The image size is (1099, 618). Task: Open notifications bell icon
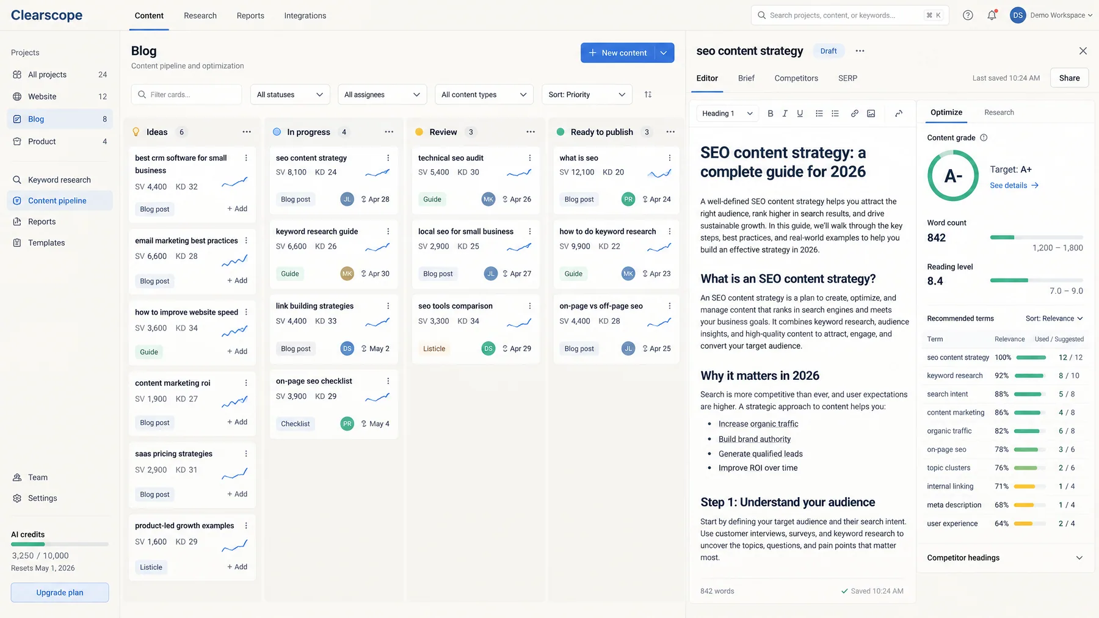click(x=992, y=15)
